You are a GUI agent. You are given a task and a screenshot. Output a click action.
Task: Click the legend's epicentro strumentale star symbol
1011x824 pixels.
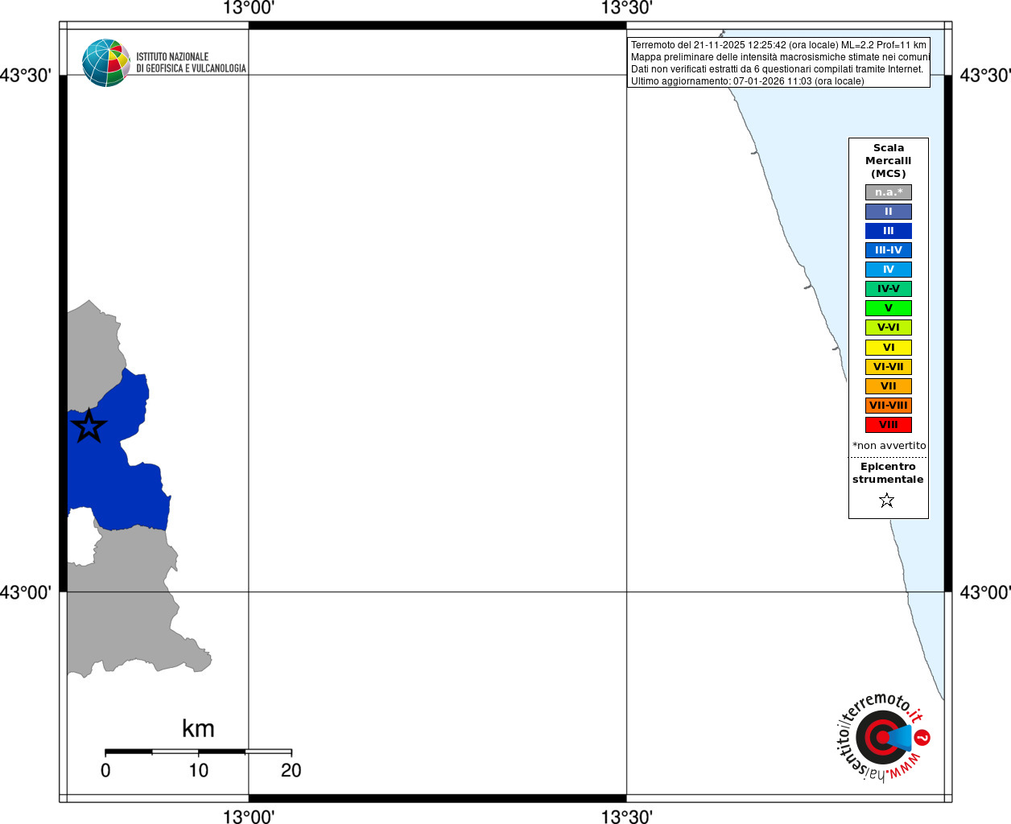pyautogui.click(x=887, y=501)
